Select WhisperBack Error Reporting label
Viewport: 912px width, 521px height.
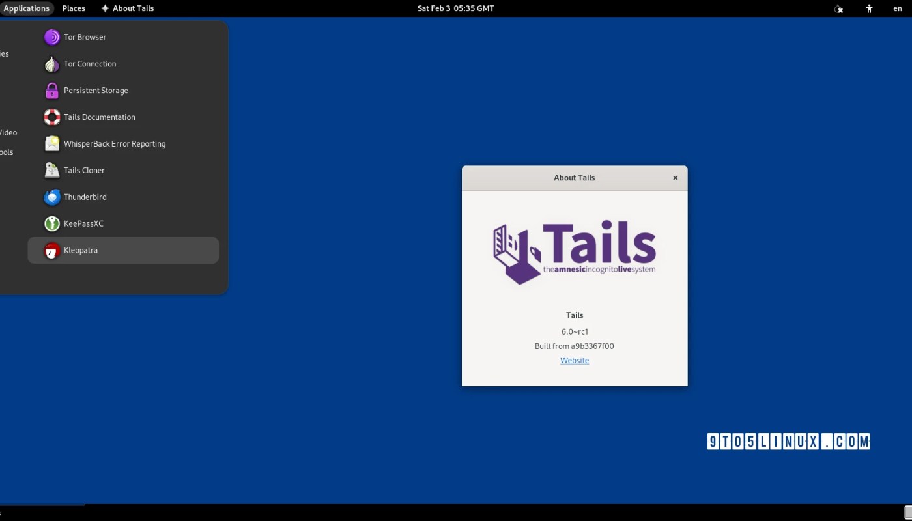pyautogui.click(x=115, y=144)
